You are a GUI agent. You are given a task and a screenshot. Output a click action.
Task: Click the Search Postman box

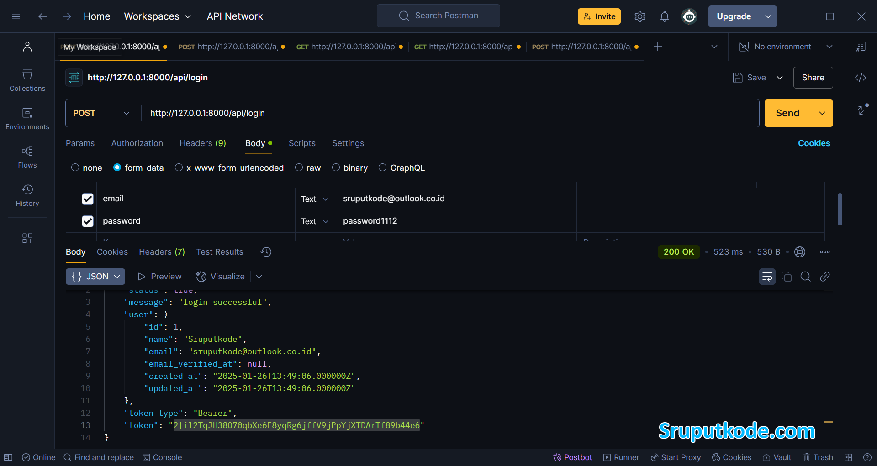click(x=438, y=16)
